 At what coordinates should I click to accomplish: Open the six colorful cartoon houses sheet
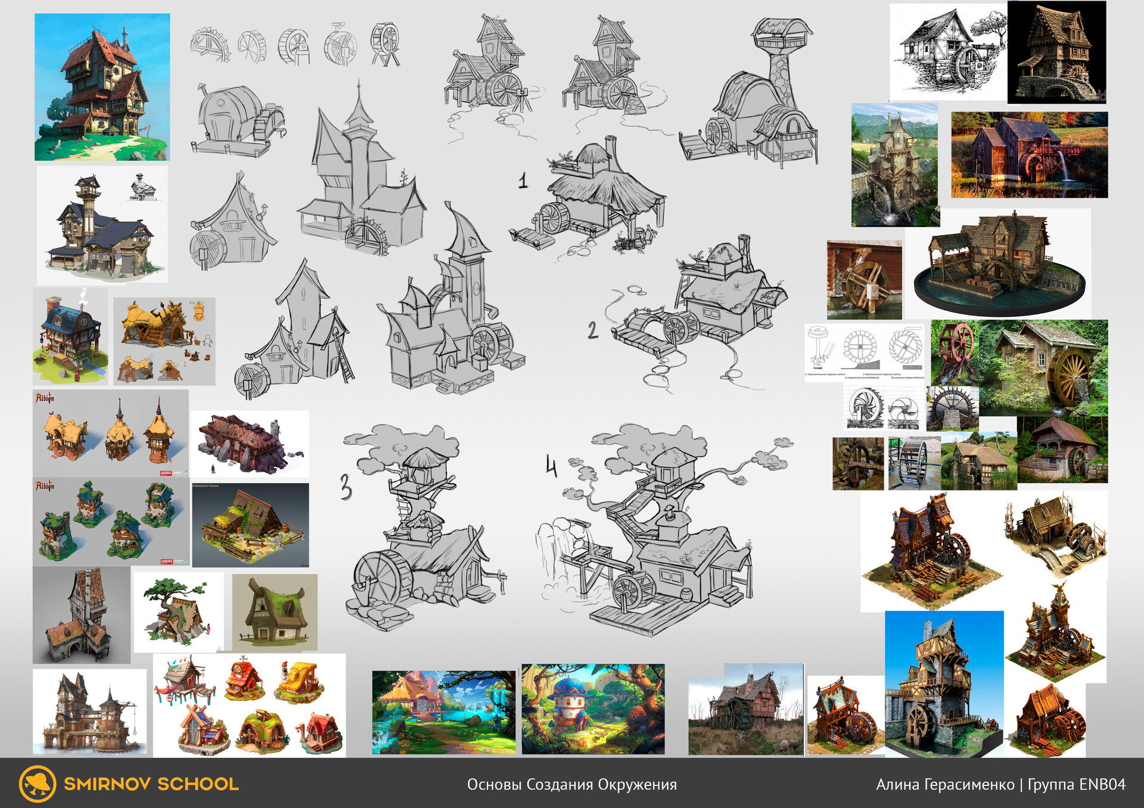[x=249, y=705]
